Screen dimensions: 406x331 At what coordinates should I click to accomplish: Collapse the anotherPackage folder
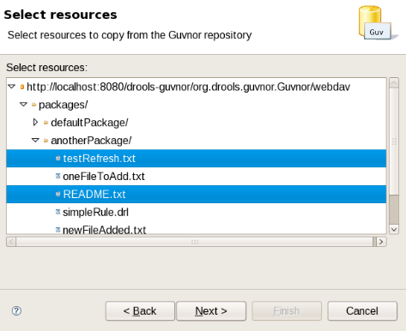[x=35, y=140]
